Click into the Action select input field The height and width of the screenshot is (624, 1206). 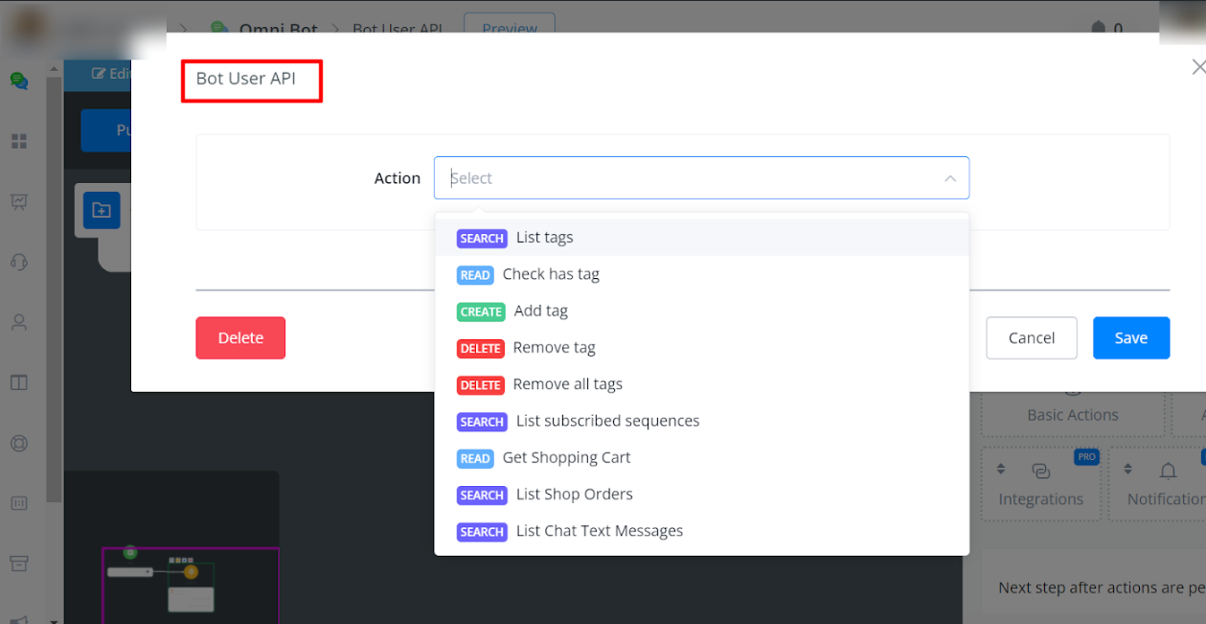(x=690, y=178)
